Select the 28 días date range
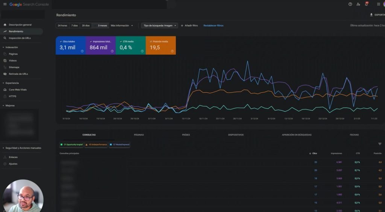The width and height of the screenshot is (385, 212). click(x=86, y=26)
